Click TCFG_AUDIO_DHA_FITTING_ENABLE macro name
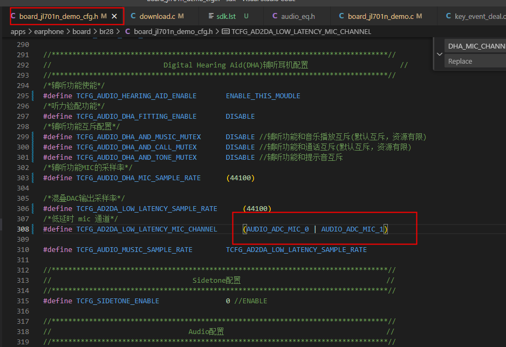 click(x=136, y=116)
